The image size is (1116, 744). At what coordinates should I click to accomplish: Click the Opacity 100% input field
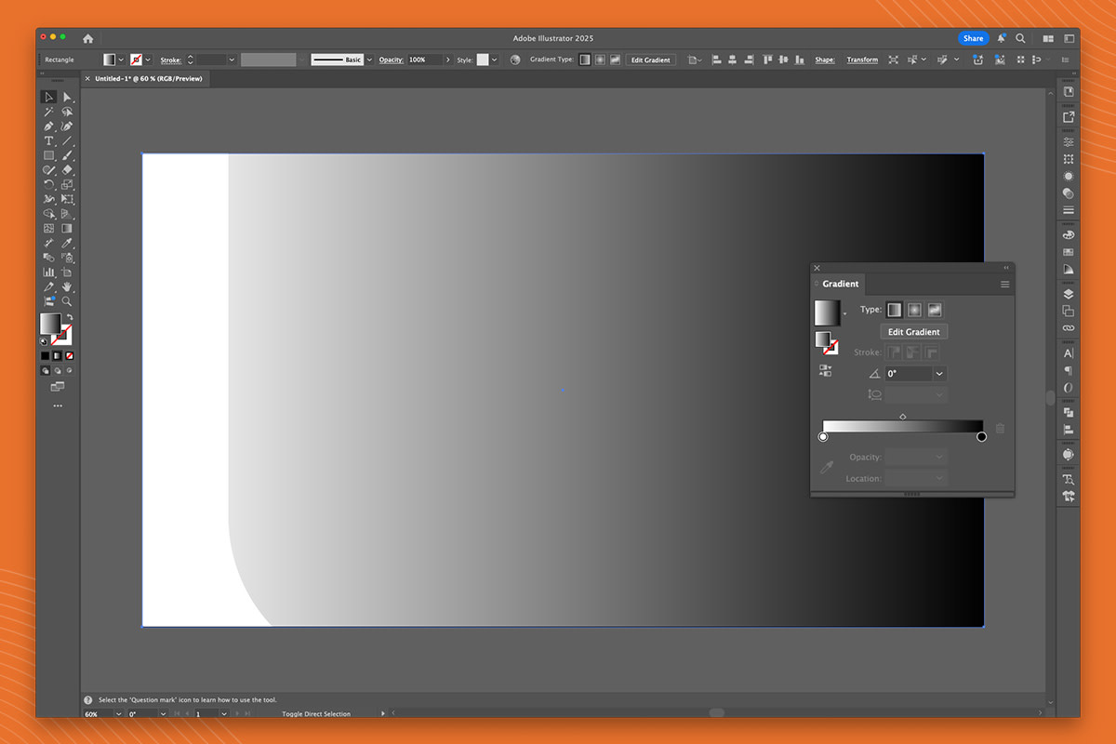click(423, 60)
